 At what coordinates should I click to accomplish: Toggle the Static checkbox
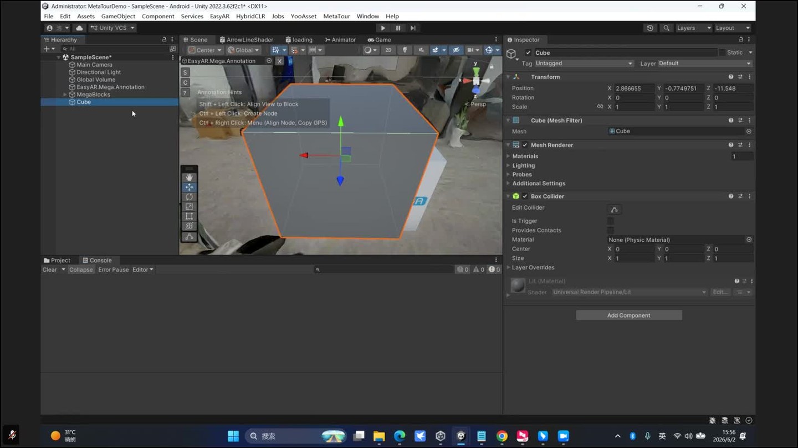point(722,53)
